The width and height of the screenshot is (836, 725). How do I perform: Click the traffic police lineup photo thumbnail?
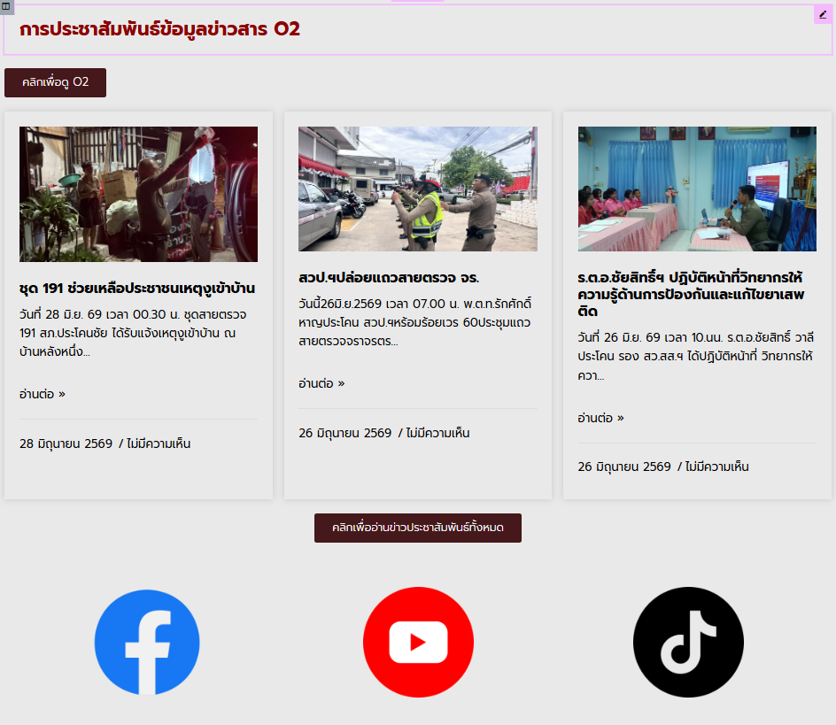click(418, 189)
